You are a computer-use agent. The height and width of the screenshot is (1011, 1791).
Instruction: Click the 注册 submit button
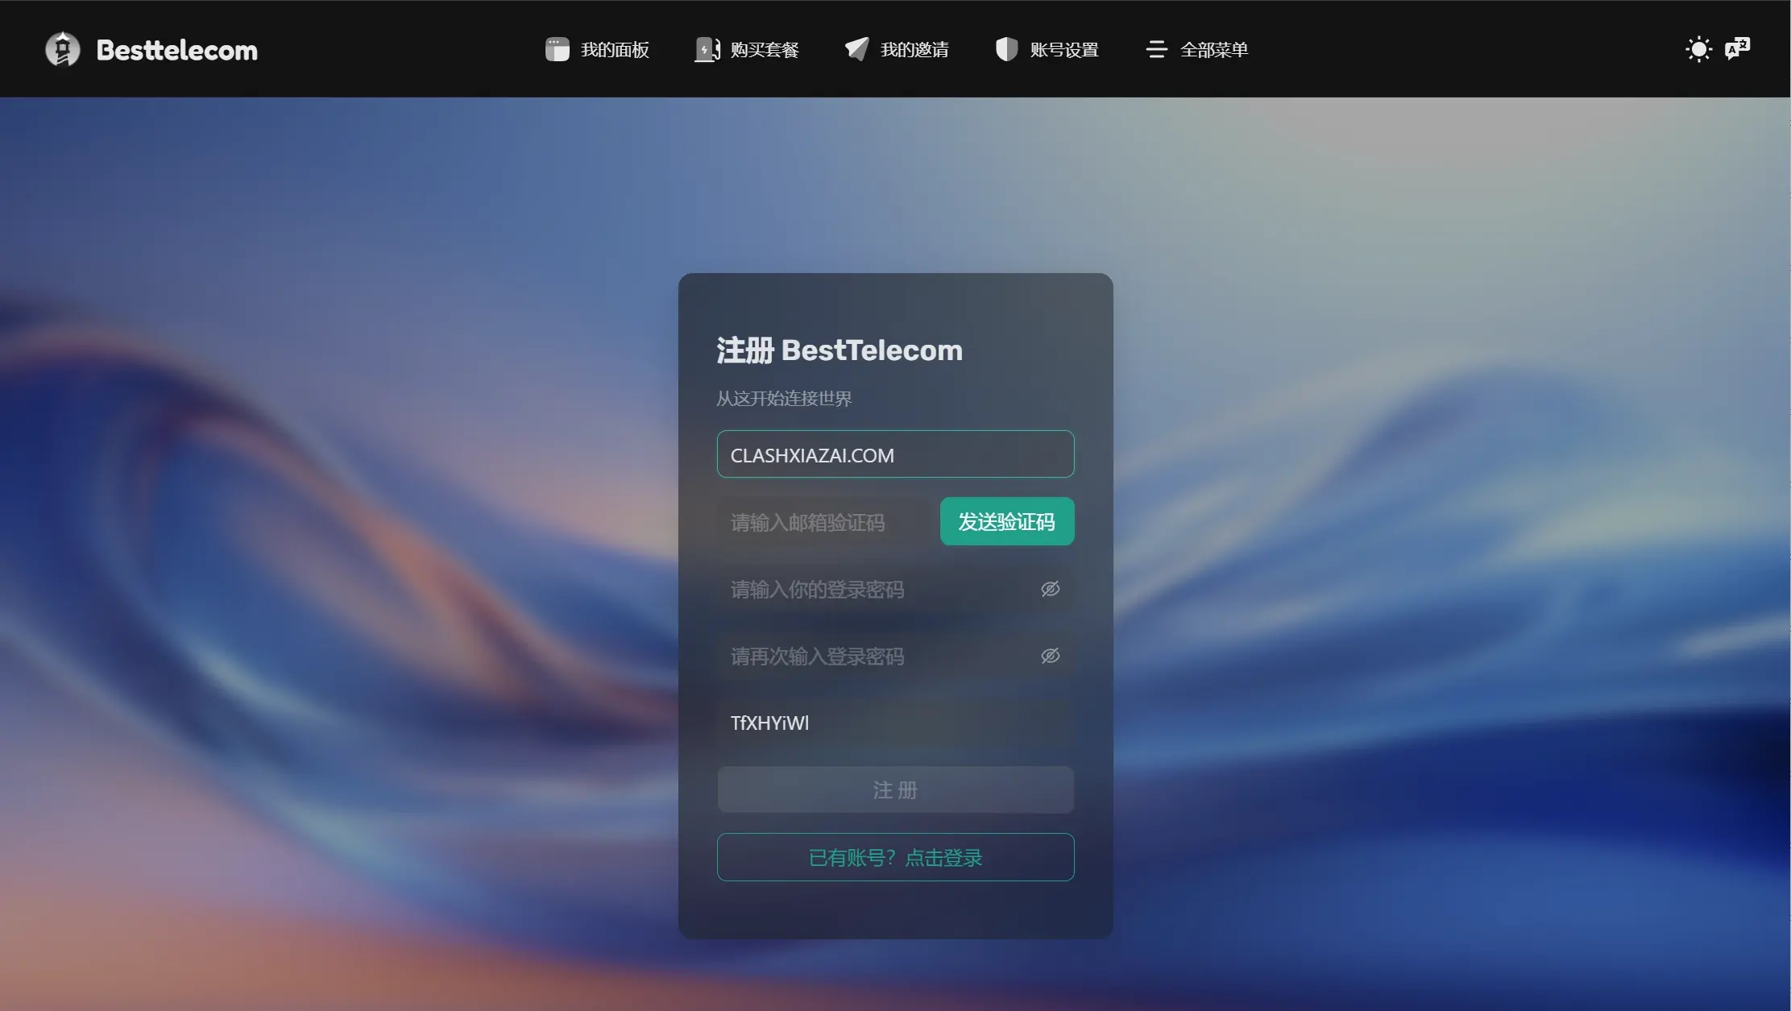pyautogui.click(x=895, y=789)
